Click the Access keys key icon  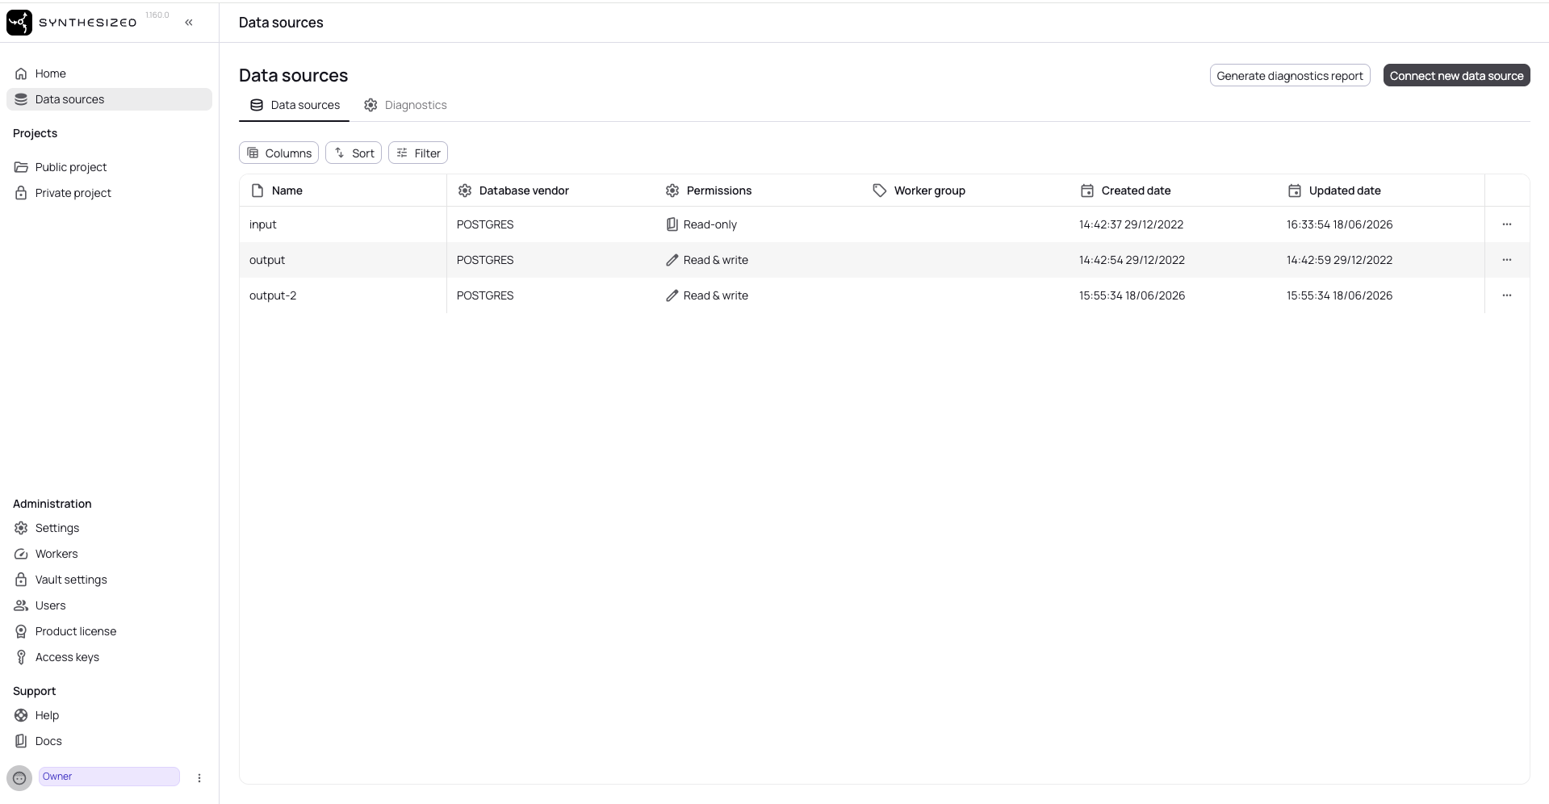(x=21, y=657)
